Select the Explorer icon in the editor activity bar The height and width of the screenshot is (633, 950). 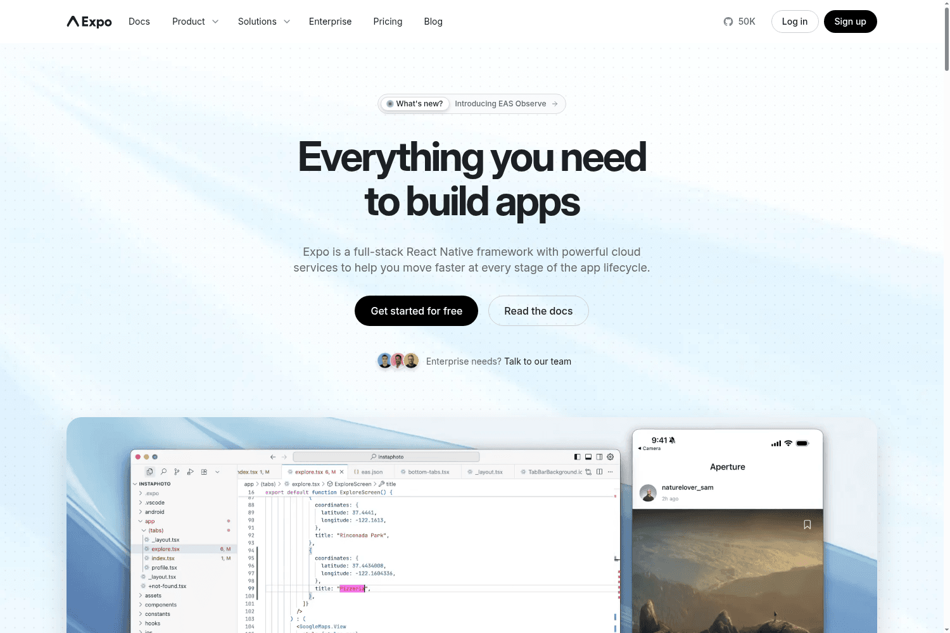click(149, 472)
